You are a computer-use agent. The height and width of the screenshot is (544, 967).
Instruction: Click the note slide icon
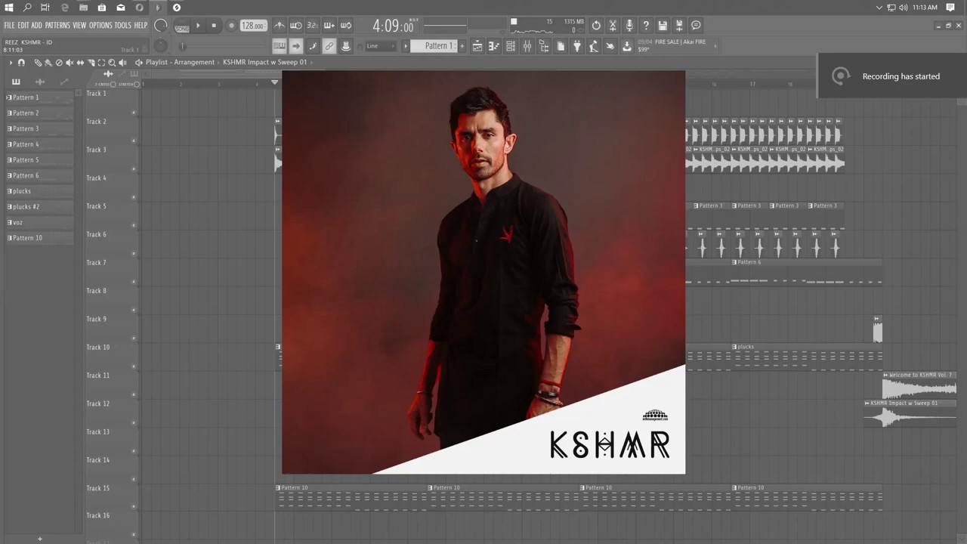tap(313, 46)
